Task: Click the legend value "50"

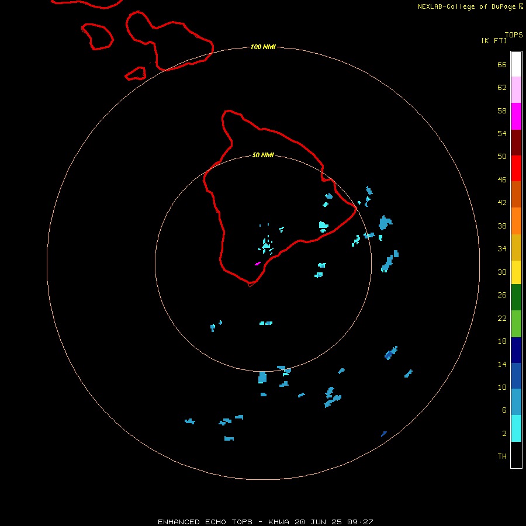Action: tap(502, 156)
